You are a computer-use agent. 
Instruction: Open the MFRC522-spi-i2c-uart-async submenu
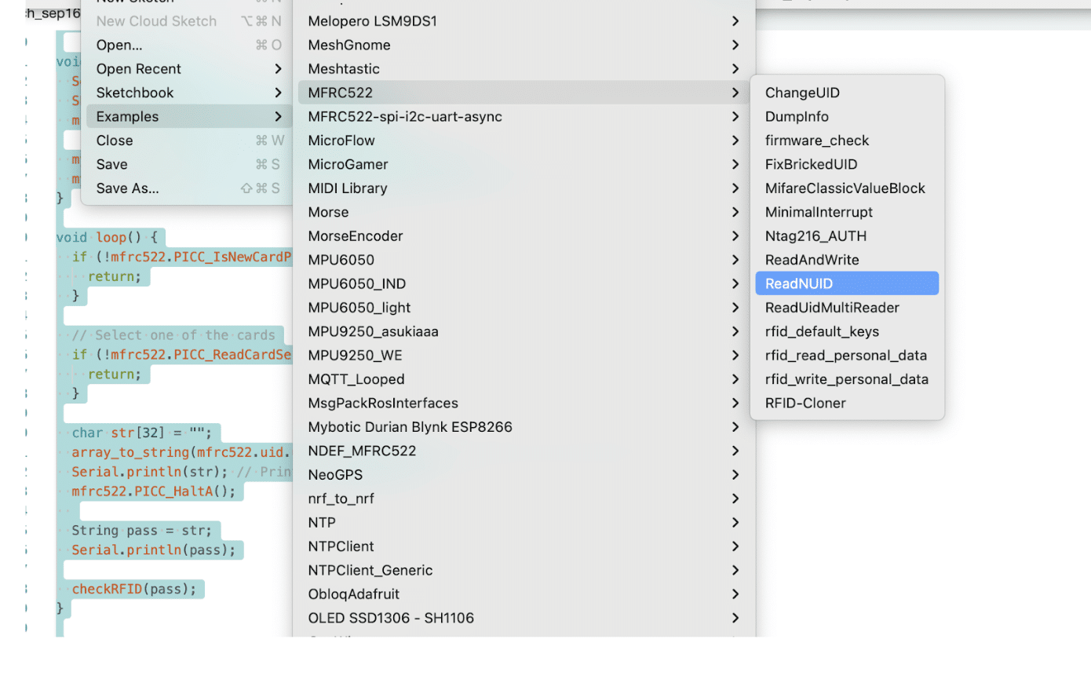tap(405, 116)
